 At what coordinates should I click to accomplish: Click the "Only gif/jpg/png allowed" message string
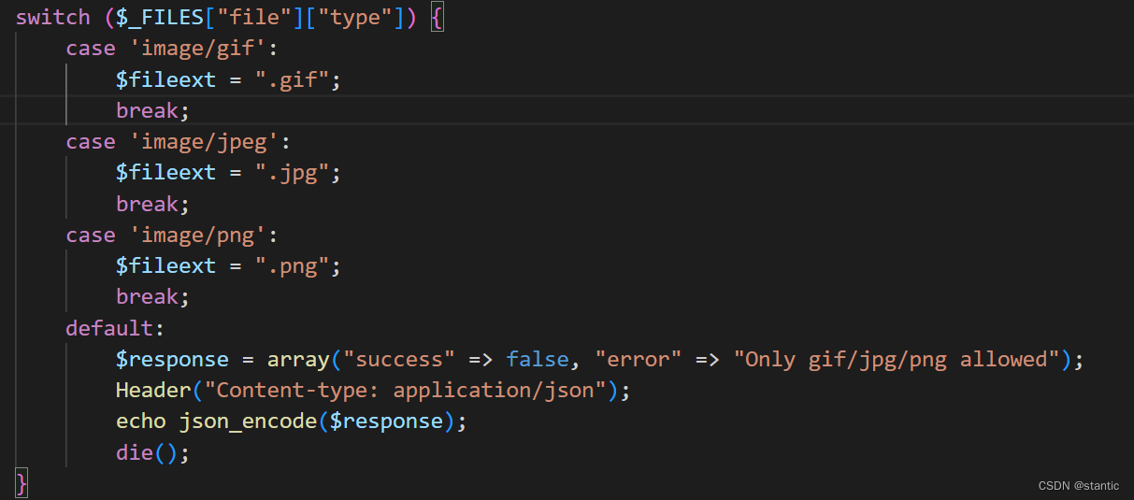(x=897, y=359)
